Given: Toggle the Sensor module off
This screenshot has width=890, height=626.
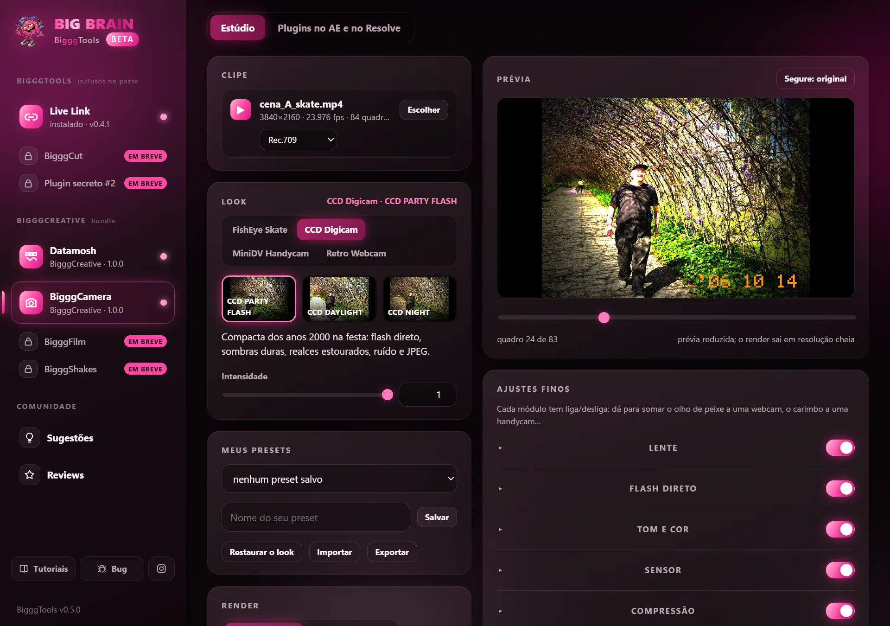Looking at the screenshot, I should (840, 570).
